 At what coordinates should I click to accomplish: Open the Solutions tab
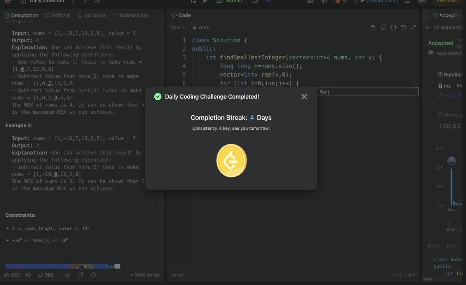[92, 15]
